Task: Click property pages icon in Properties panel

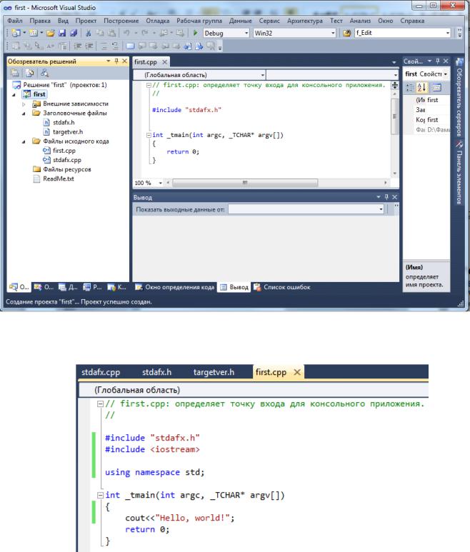Action: click(436, 87)
